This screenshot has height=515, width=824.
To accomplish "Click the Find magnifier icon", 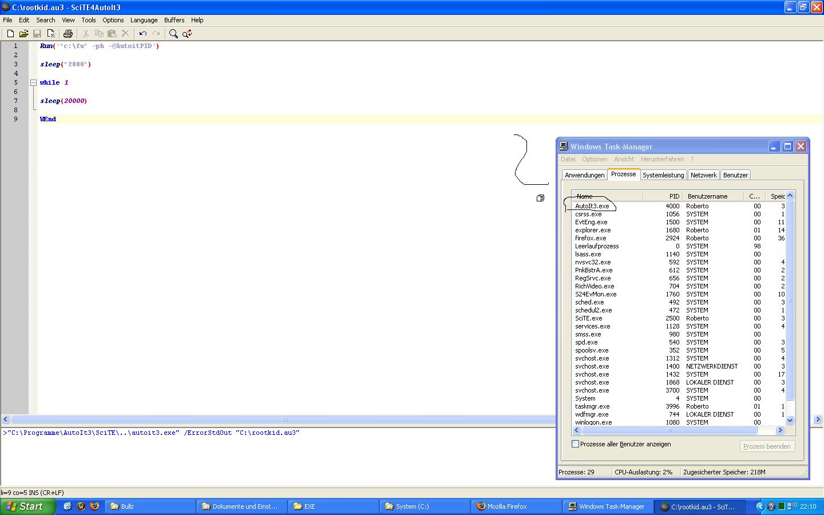I will 173,34.
